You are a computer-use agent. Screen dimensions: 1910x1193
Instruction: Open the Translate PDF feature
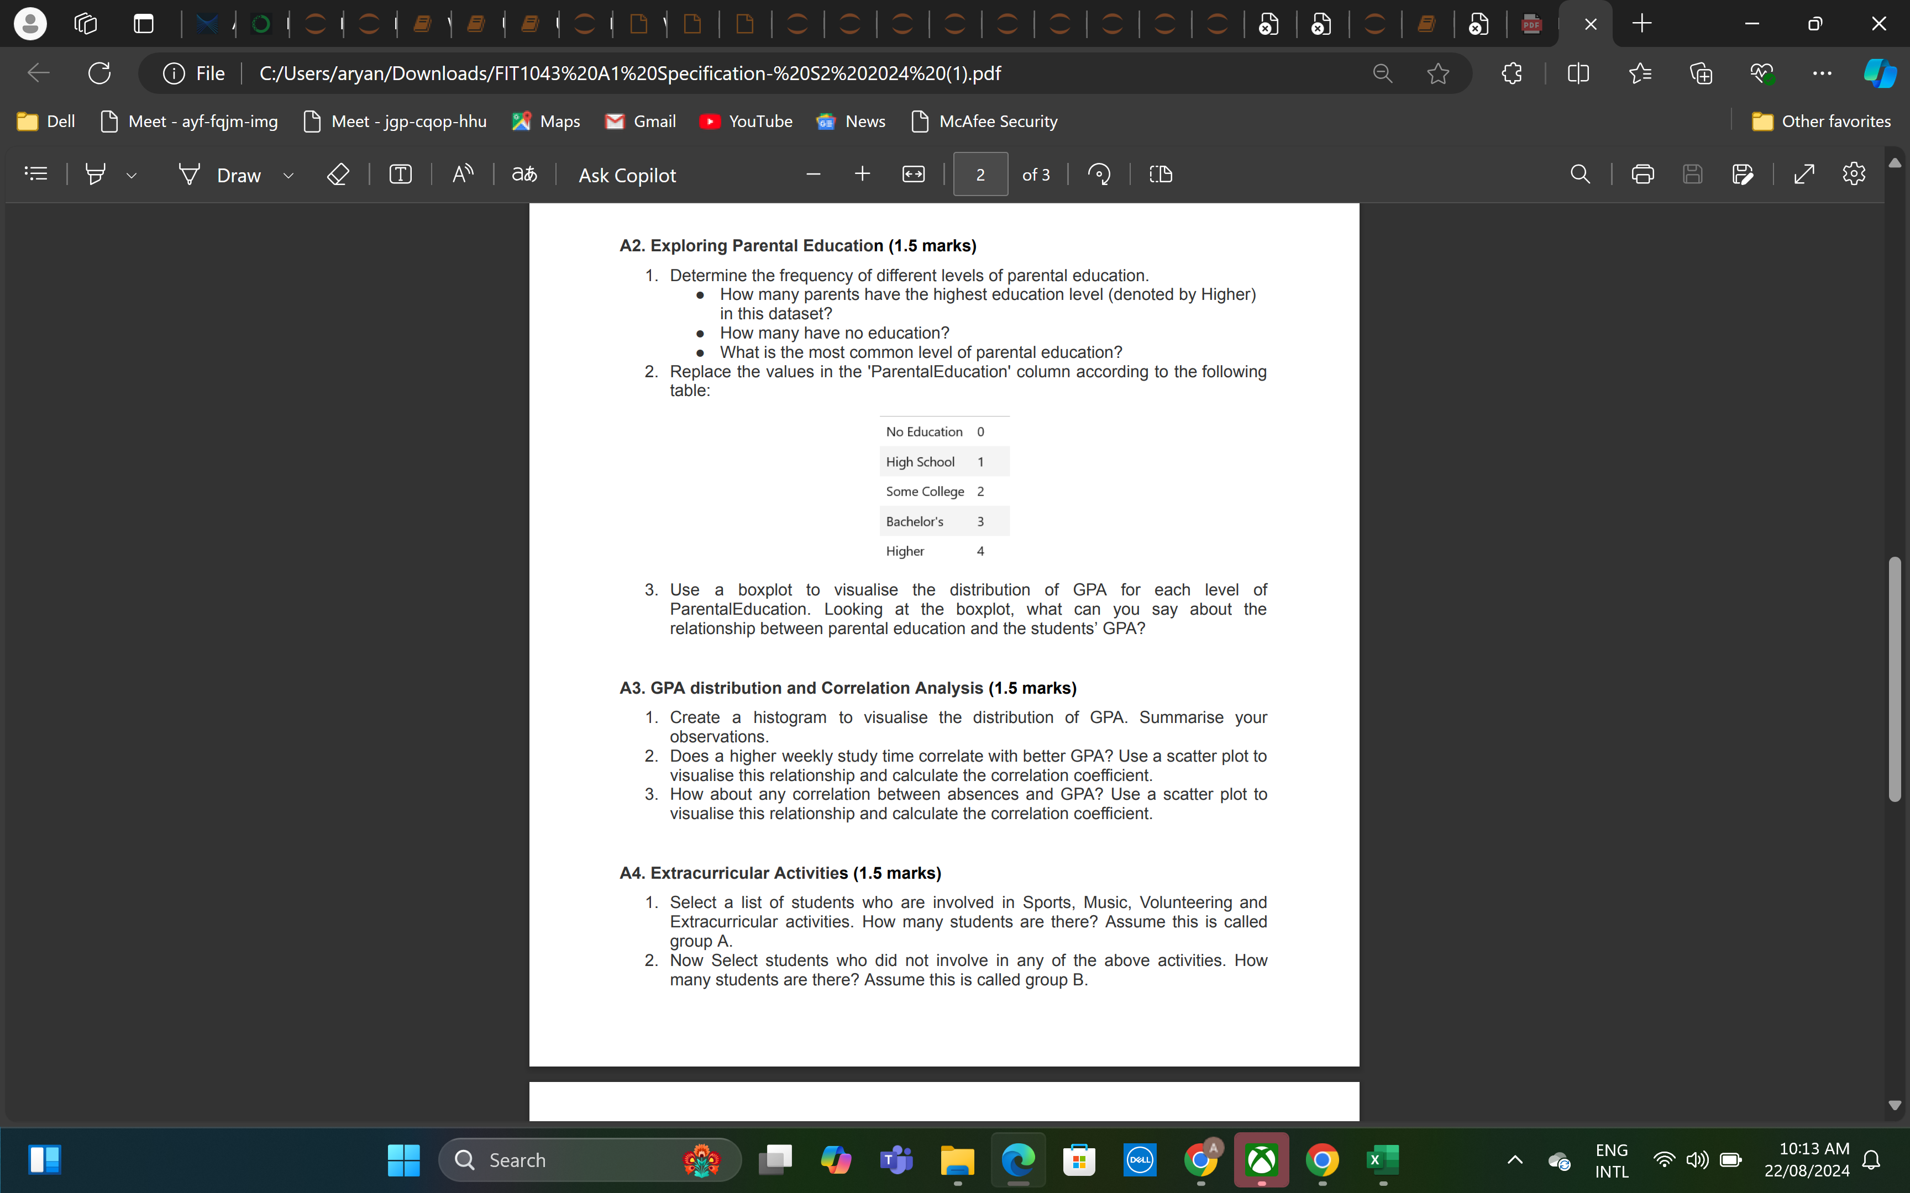tap(523, 173)
